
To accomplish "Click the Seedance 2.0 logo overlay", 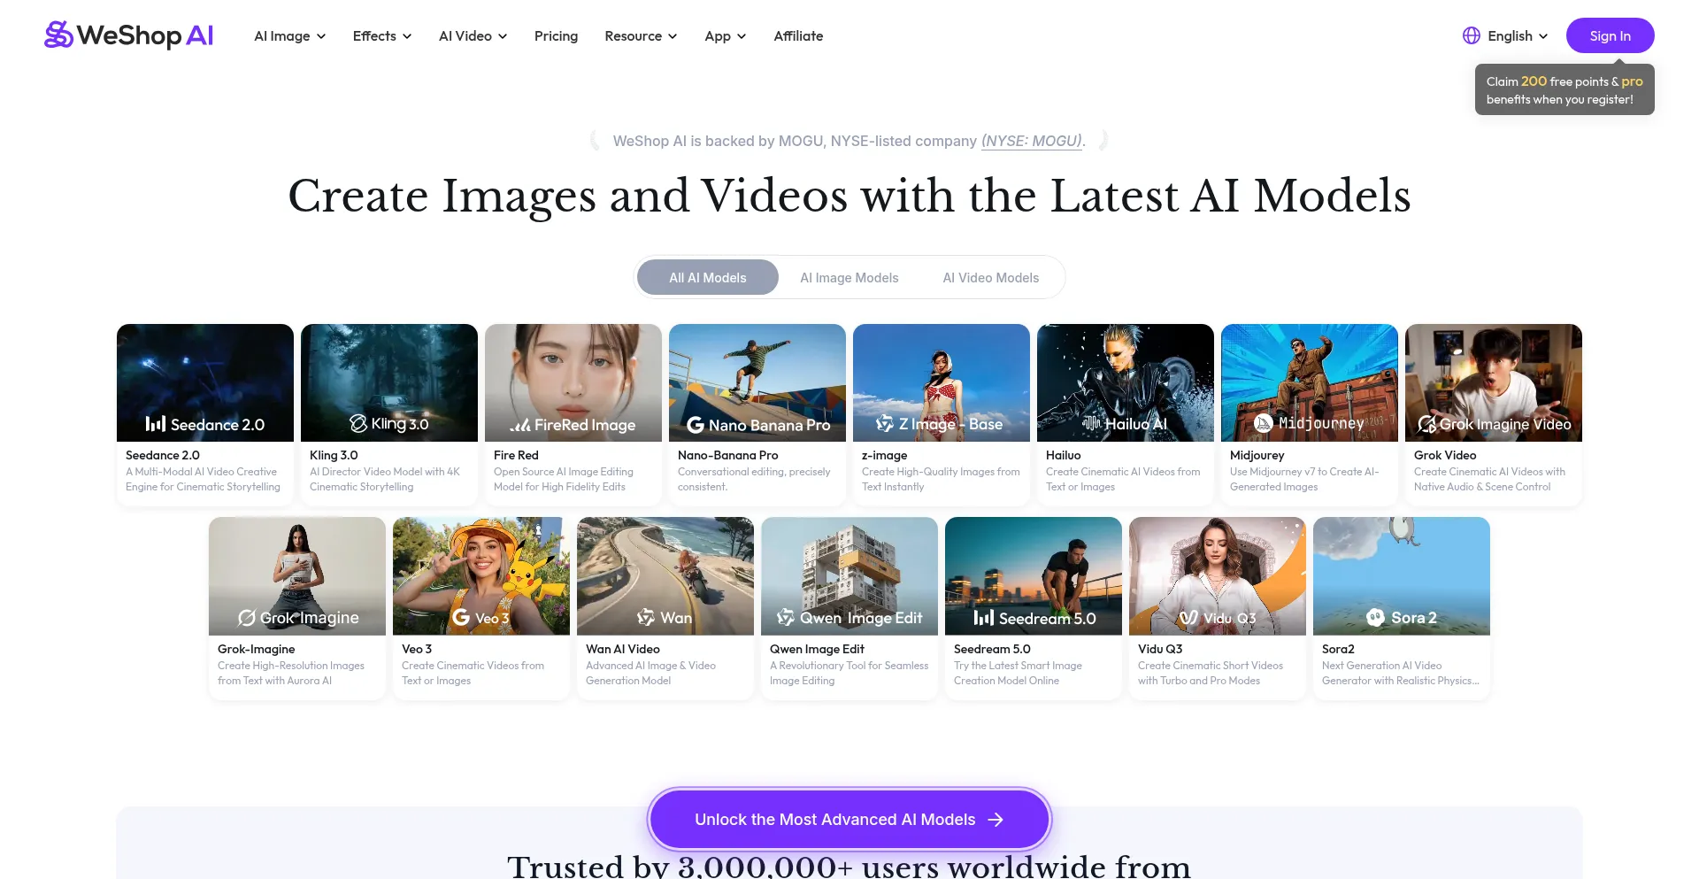I will [x=205, y=424].
